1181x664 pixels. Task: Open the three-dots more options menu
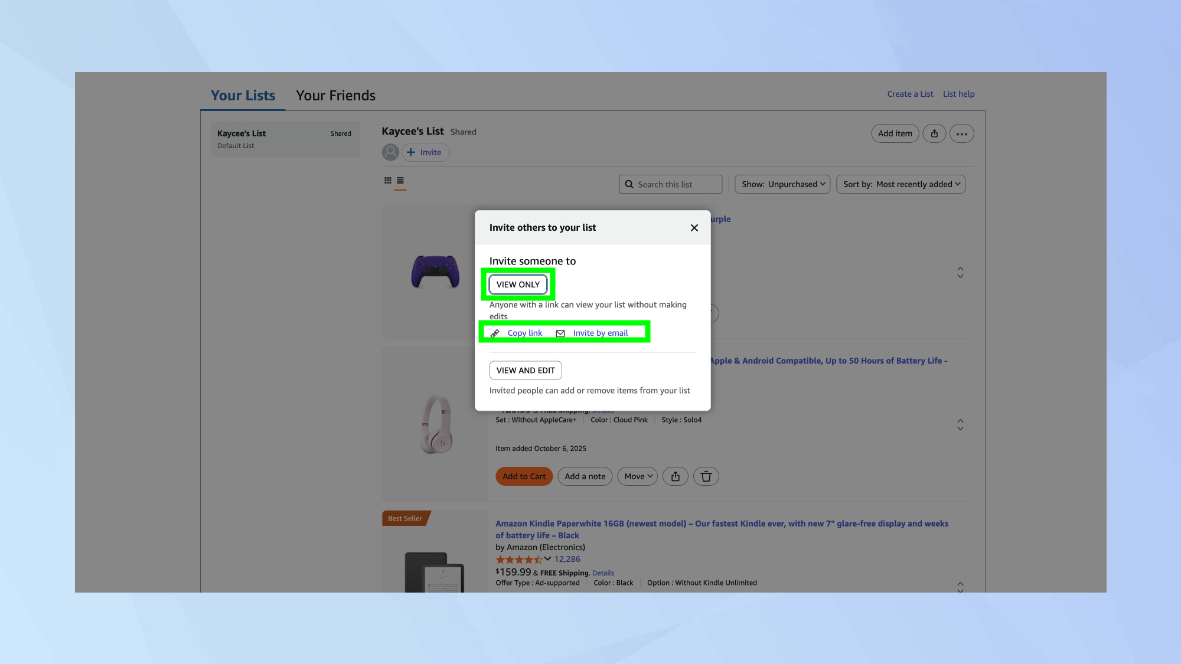[961, 133]
